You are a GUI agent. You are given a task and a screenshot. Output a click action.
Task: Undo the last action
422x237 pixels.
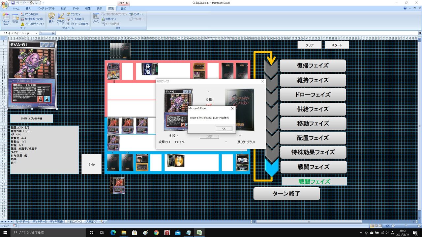click(x=18, y=3)
